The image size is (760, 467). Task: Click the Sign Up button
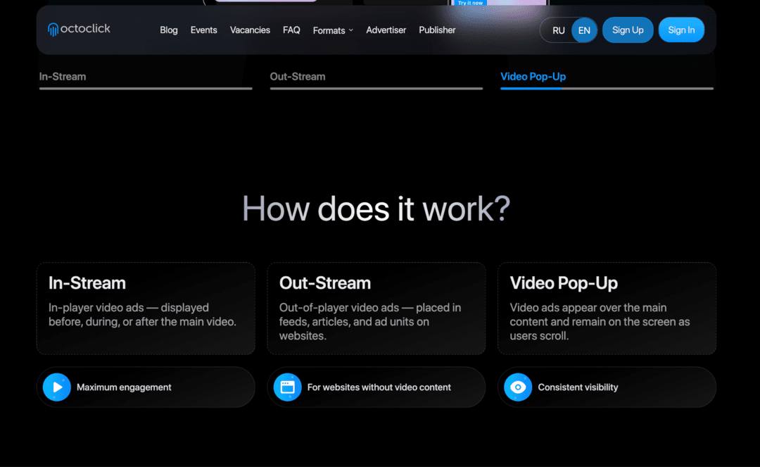point(628,30)
